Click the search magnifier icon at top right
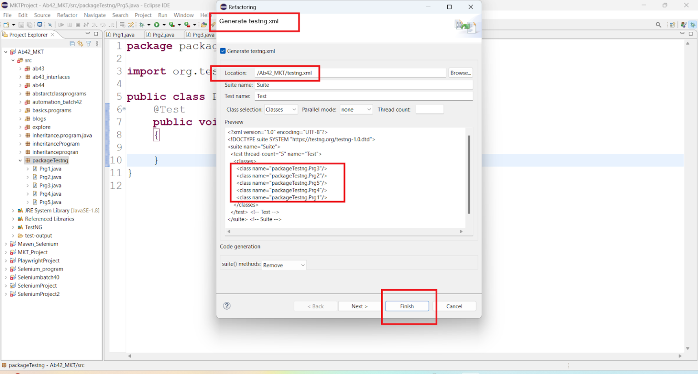The width and height of the screenshot is (698, 374). click(x=658, y=25)
